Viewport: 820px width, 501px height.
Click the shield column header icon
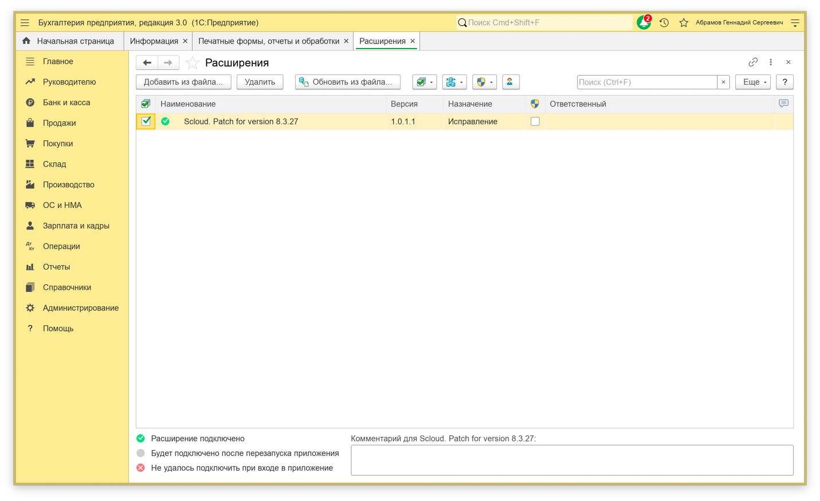[x=535, y=104]
